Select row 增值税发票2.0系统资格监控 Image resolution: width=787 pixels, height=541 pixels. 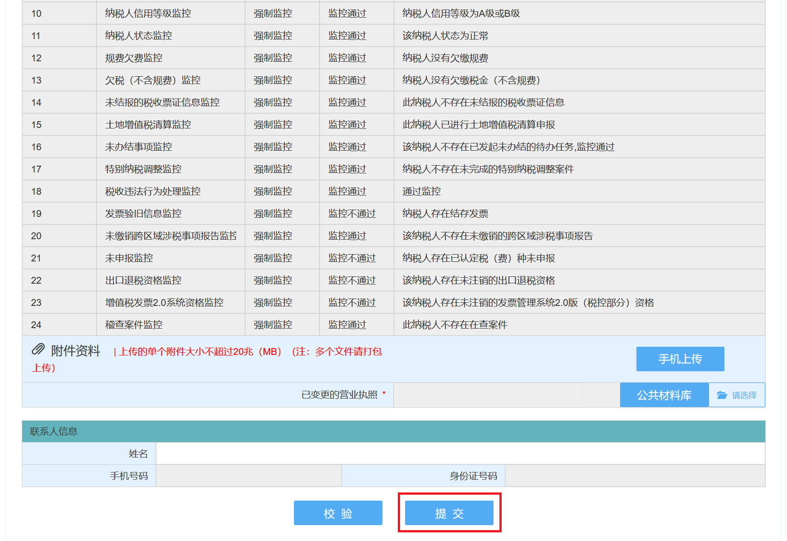click(x=394, y=302)
